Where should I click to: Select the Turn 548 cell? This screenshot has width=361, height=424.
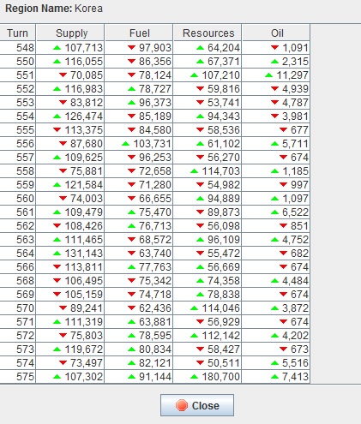click(x=17, y=48)
